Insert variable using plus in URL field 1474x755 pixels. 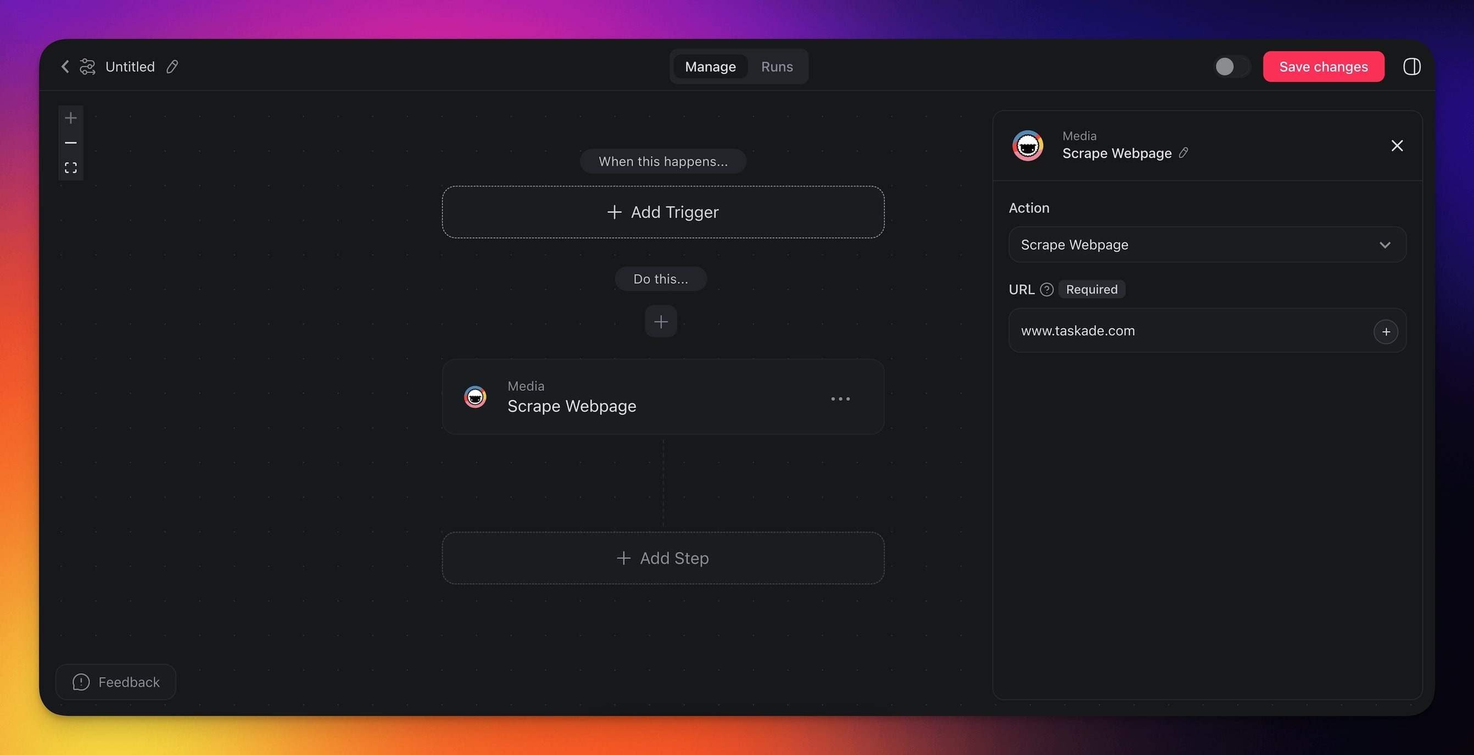coord(1386,332)
